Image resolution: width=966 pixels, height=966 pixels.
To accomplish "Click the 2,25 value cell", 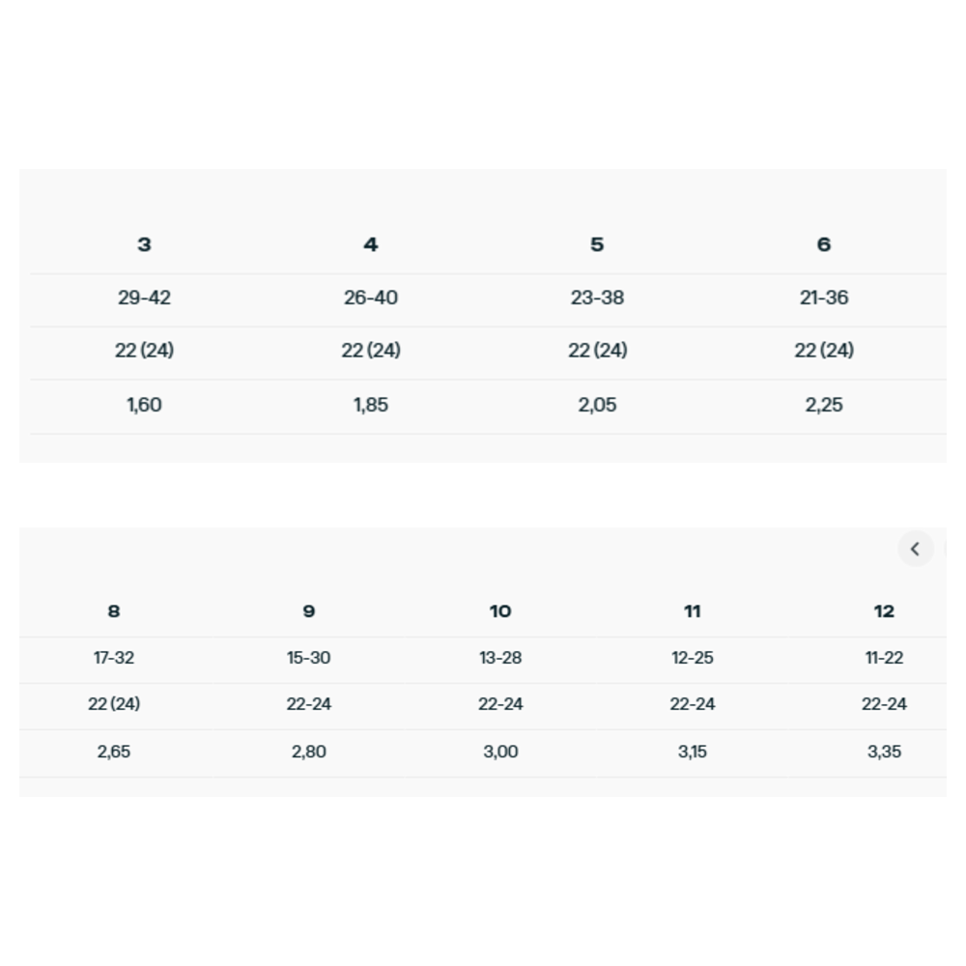I will [x=824, y=405].
